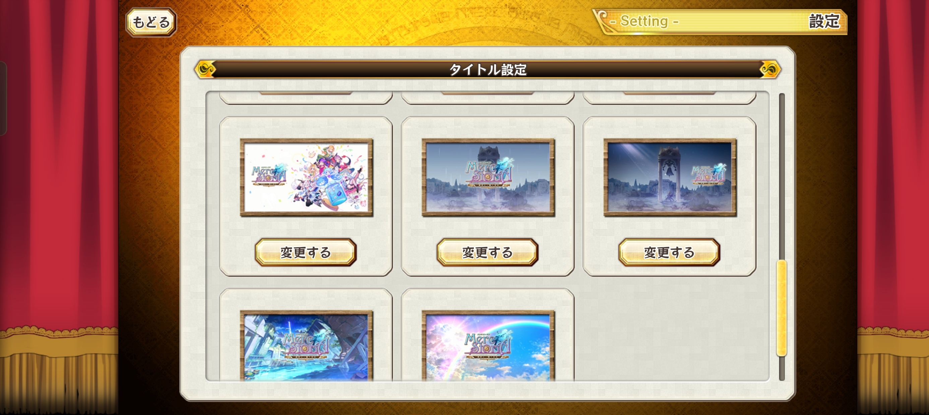This screenshot has height=415, width=929.
Task: Tap 変更する under the character party image
Action: (x=306, y=252)
